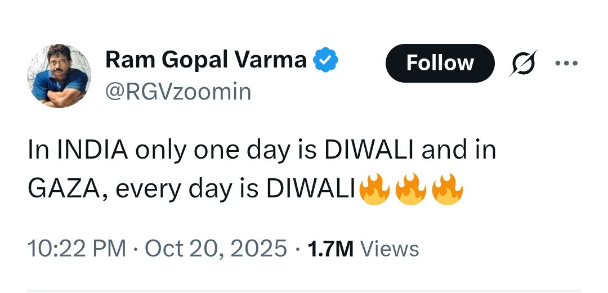This screenshot has height=293, width=608.
Task: Click the Views label
Action: pos(389,248)
